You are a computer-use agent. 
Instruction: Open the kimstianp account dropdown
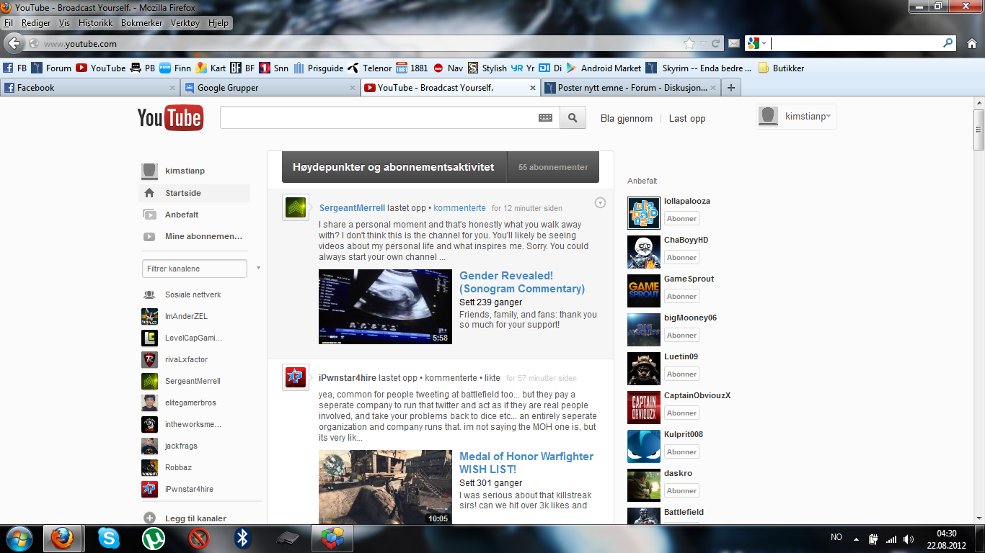coord(796,117)
